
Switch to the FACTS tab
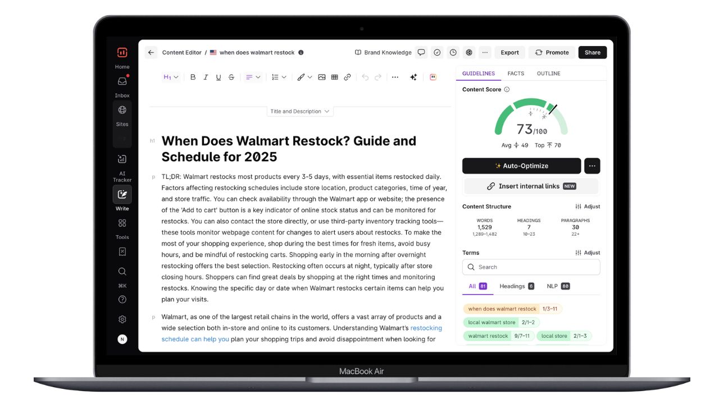tap(516, 74)
